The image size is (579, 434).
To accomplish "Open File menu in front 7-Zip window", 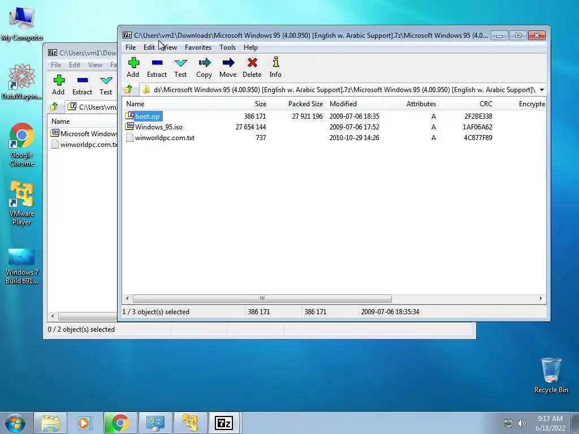I will pos(131,47).
